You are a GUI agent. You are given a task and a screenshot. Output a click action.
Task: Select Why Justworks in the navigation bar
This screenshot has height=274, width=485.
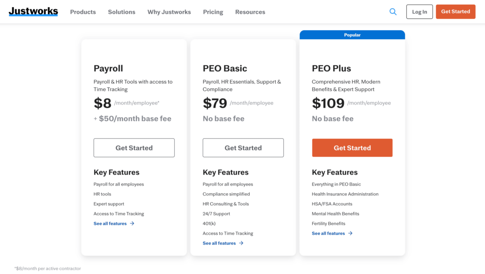click(169, 12)
